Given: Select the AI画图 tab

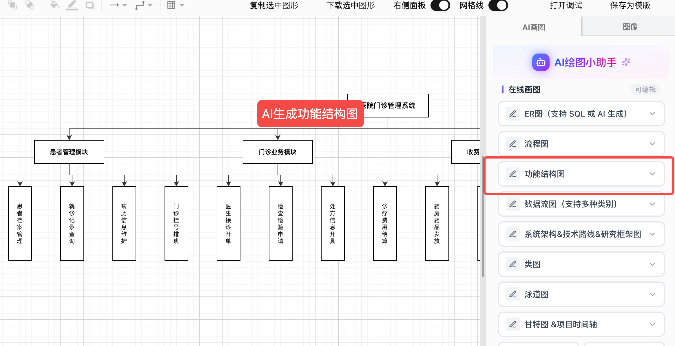Looking at the screenshot, I should tap(534, 27).
